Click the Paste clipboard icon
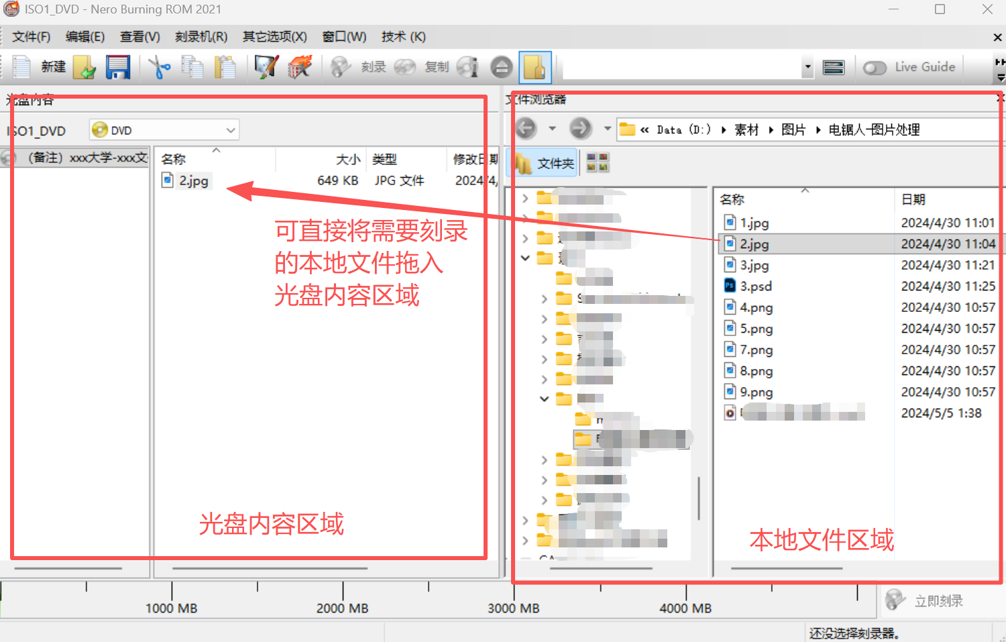Image resolution: width=1006 pixels, height=642 pixels. 225,67
